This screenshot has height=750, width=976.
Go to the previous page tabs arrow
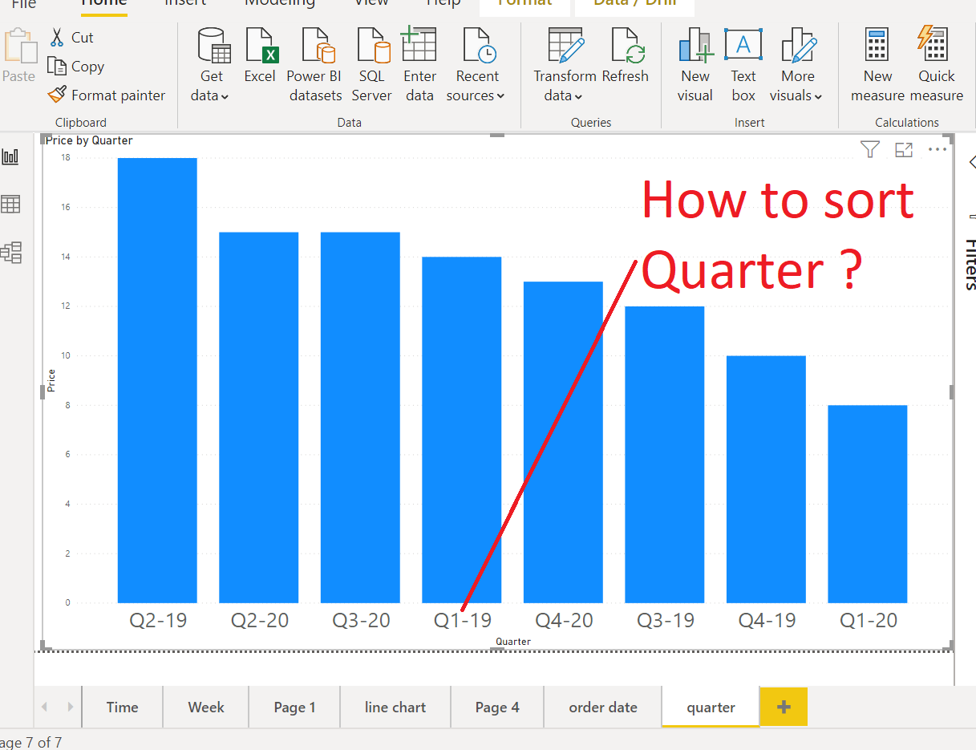coord(44,707)
